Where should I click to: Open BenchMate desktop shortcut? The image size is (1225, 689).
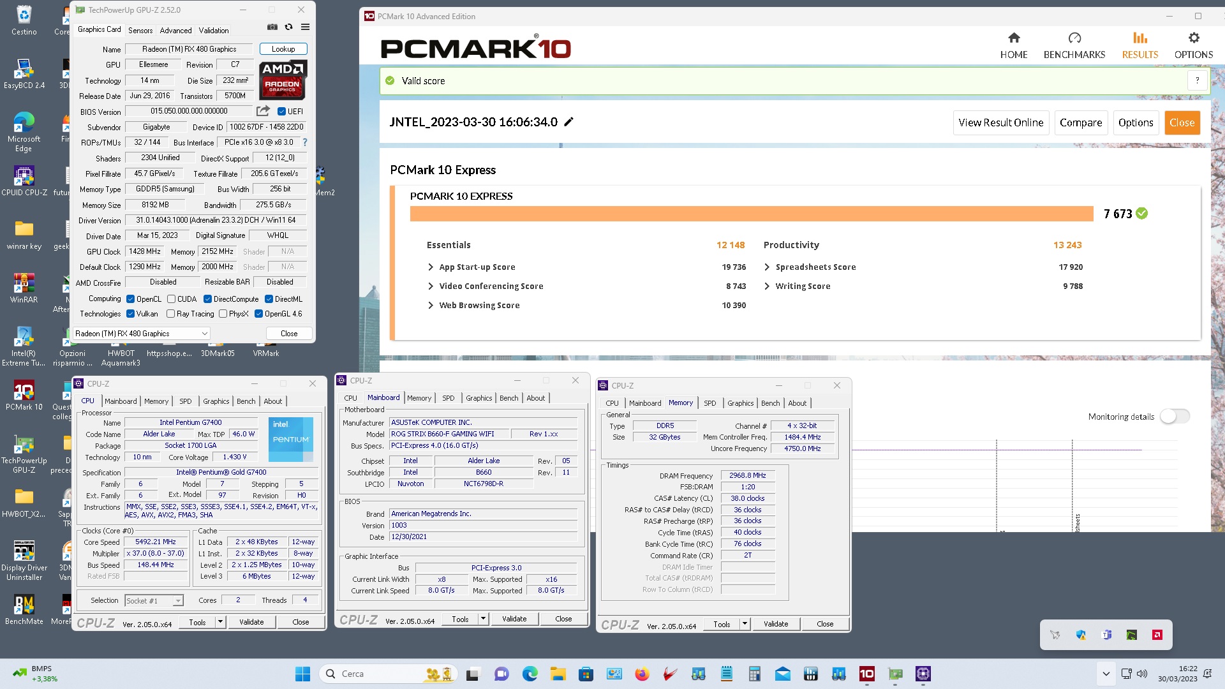tap(24, 610)
